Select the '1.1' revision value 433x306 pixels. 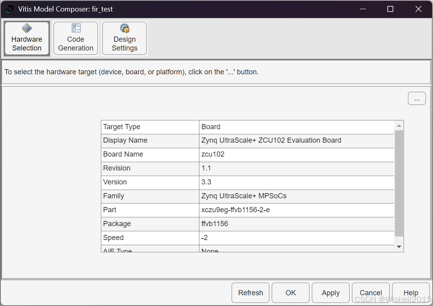pos(297,168)
